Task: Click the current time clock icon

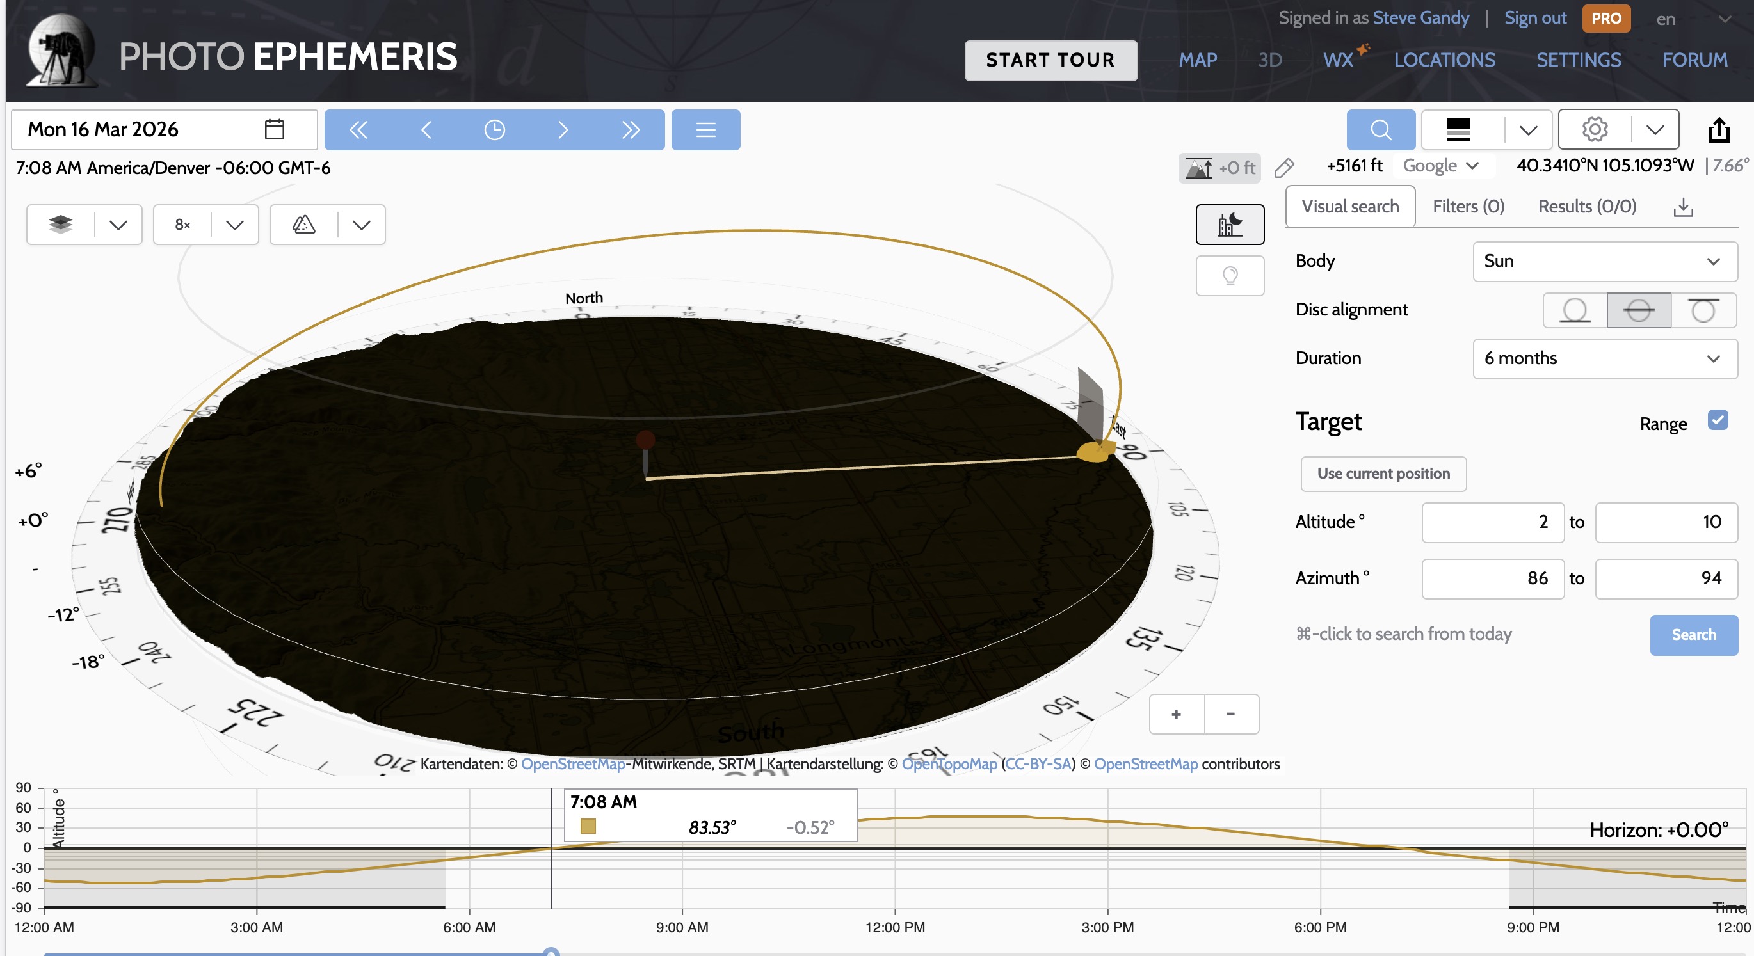Action: [494, 129]
